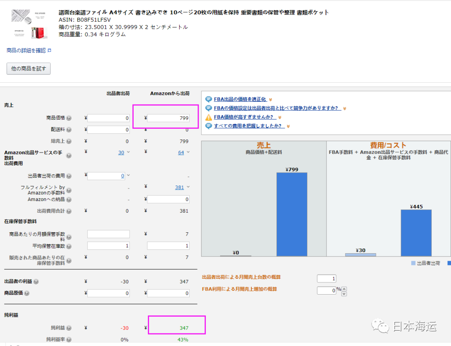451x346 pixels.
Task: Decrease FBA売上増加 percentage with down arrow
Action: pos(344,294)
